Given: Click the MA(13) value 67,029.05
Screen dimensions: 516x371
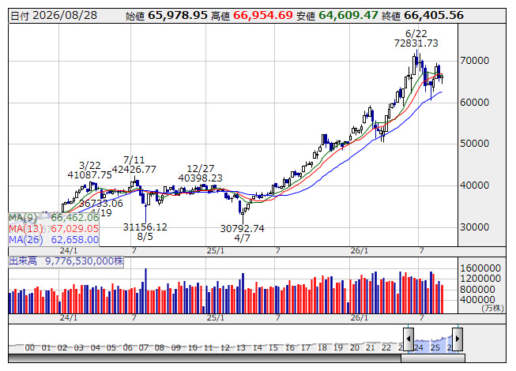Looking at the screenshot, I should point(75,229).
